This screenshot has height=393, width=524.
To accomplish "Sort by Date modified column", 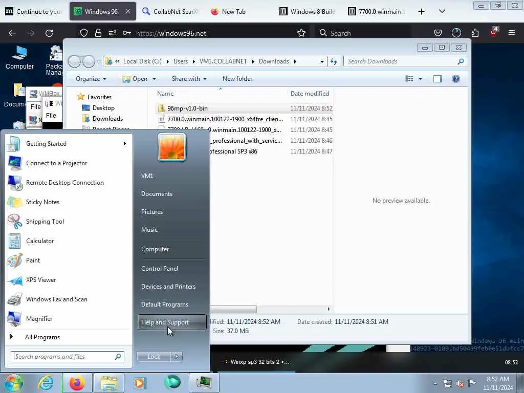I will (310, 94).
